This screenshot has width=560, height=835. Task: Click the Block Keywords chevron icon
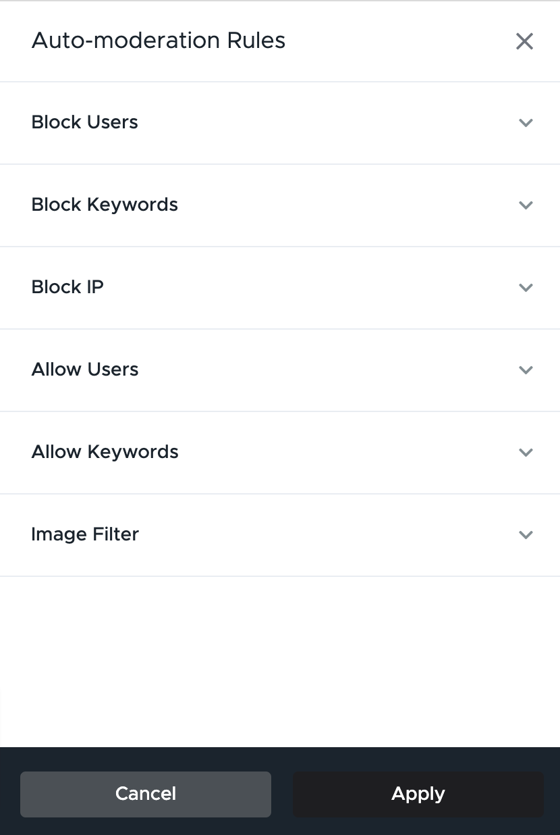(x=526, y=205)
